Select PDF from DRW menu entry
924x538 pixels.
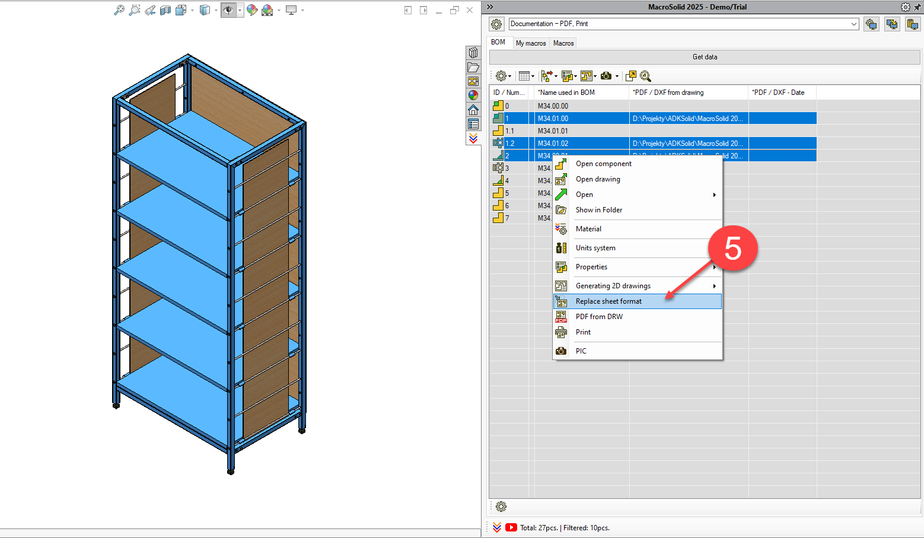coord(638,317)
